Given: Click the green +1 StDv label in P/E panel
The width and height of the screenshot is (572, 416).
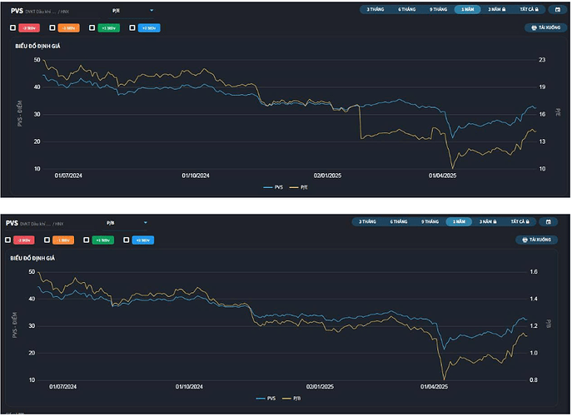Looking at the screenshot, I should 109,28.
